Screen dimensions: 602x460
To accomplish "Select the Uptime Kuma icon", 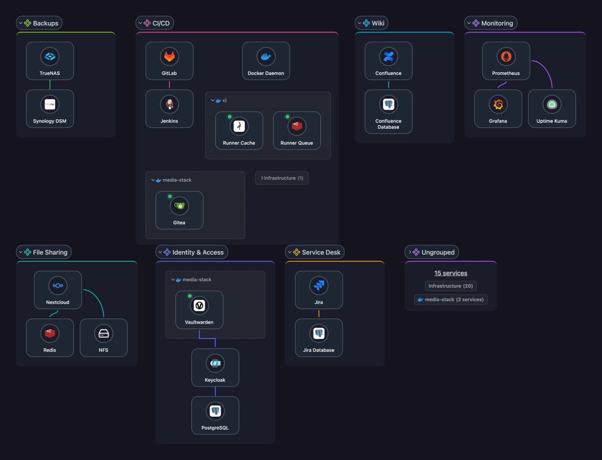I will point(552,104).
